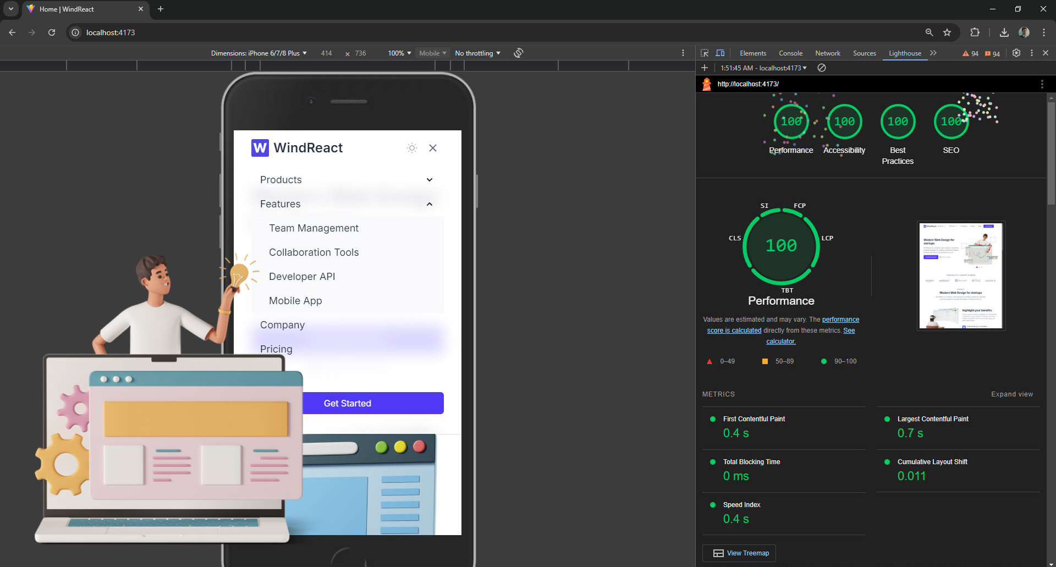
Task: Open the Collaboration Tools menu item
Action: [313, 252]
